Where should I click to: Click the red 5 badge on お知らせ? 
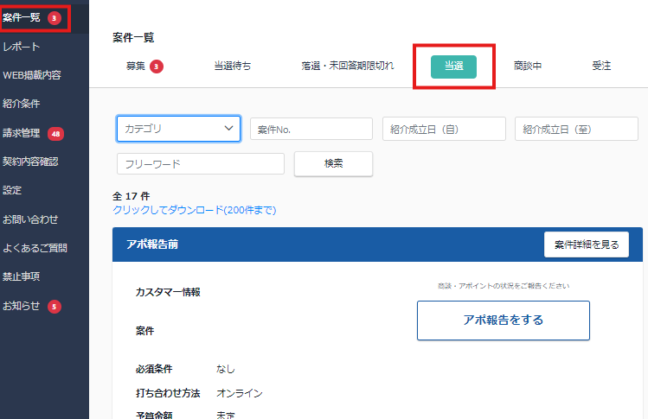pyautogui.click(x=55, y=307)
